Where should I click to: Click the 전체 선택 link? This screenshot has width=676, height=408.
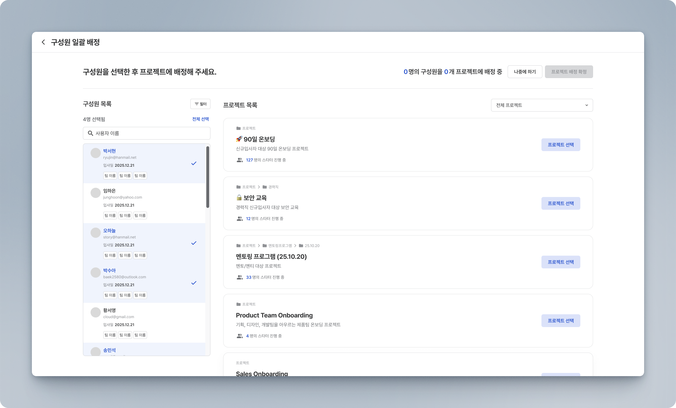click(x=200, y=119)
